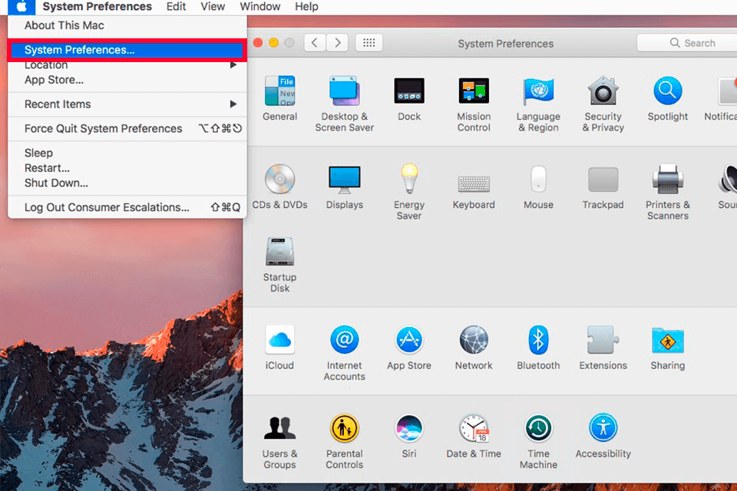The height and width of the screenshot is (491, 737).
Task: Click the Apple menu logo
Action: tap(21, 7)
